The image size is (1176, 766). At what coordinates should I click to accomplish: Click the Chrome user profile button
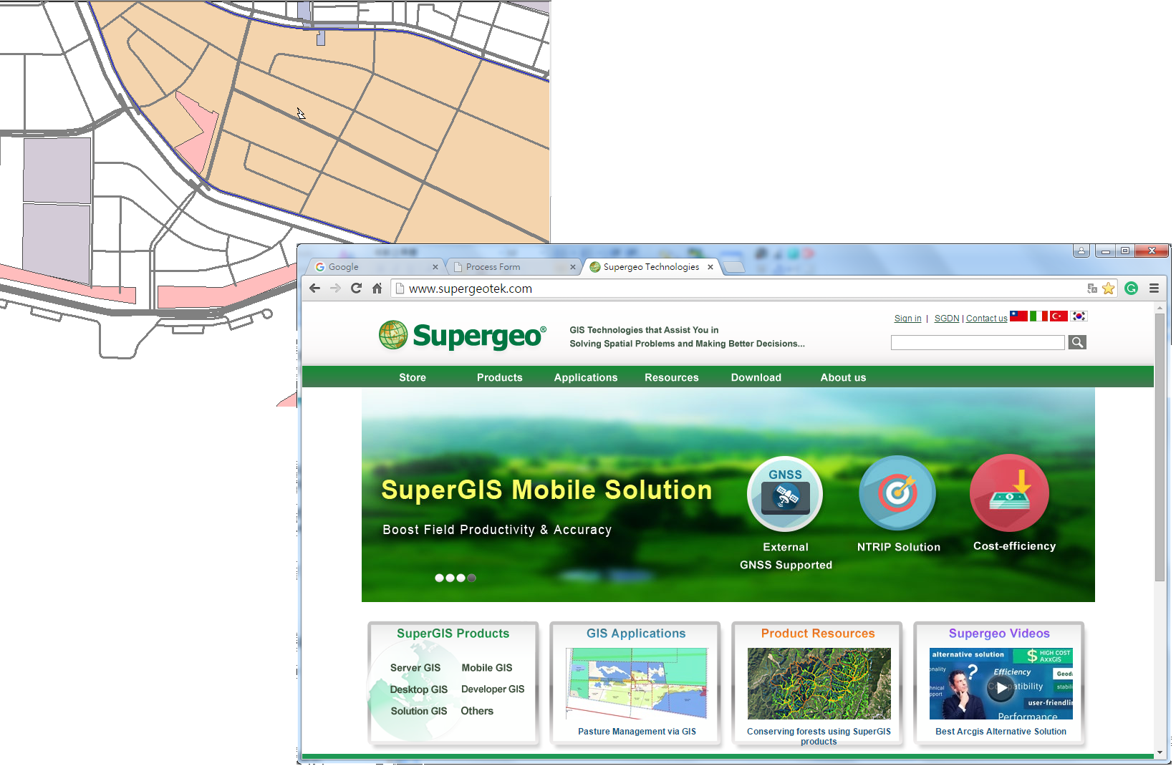pyautogui.click(x=1081, y=251)
